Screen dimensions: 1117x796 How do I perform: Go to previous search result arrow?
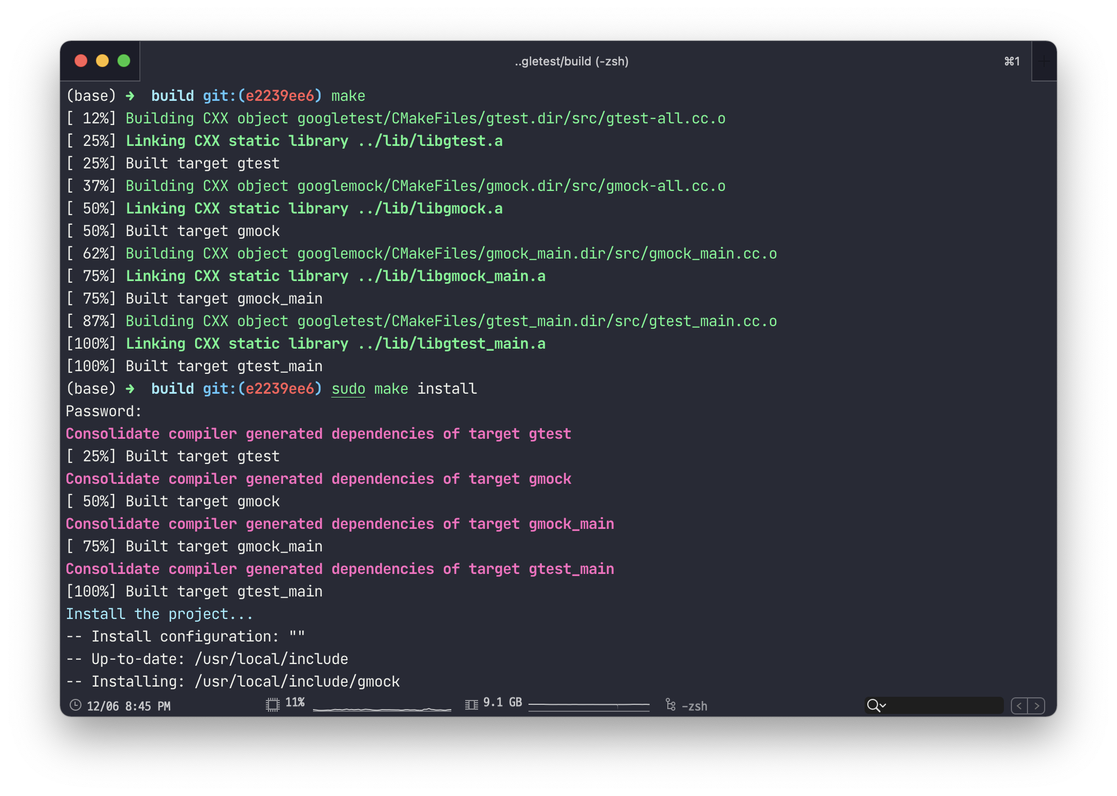coord(1019,705)
